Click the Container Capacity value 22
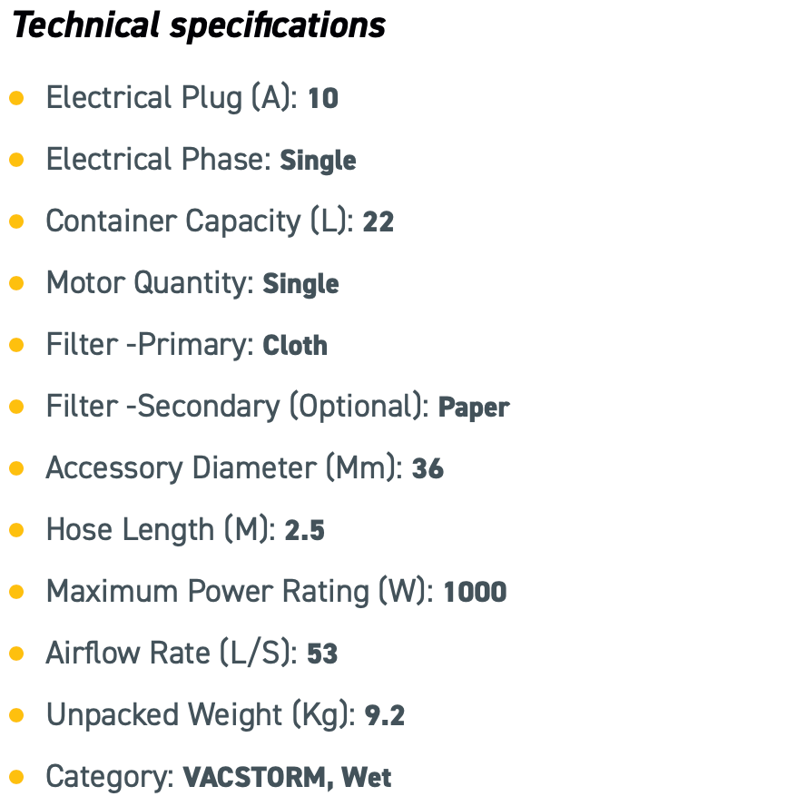The width and height of the screenshot is (806, 806). pyautogui.click(x=378, y=222)
